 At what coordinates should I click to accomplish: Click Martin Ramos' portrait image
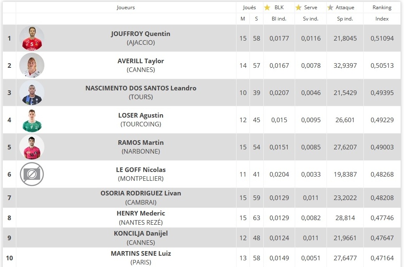32,147
